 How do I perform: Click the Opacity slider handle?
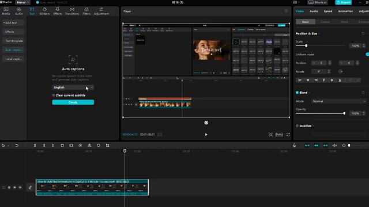click(344, 113)
